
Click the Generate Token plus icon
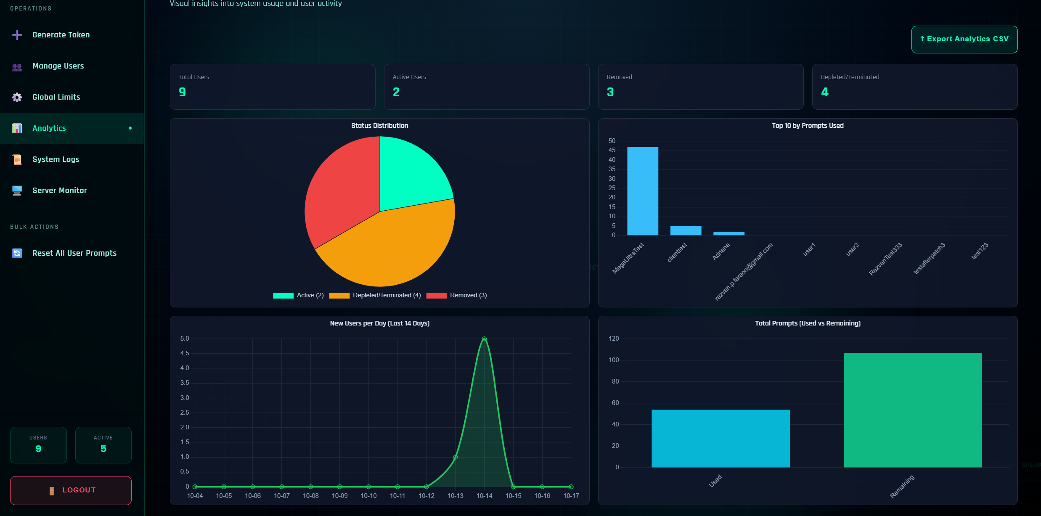tap(17, 35)
